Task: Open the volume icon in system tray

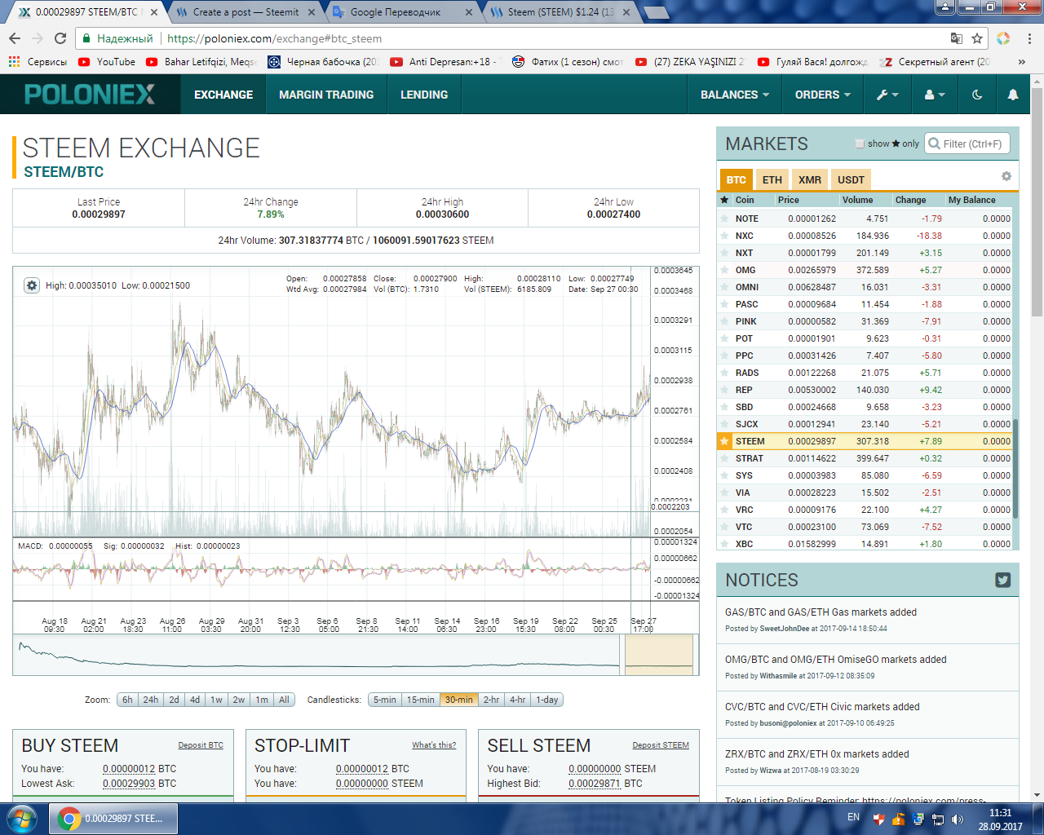Action: coord(958,819)
